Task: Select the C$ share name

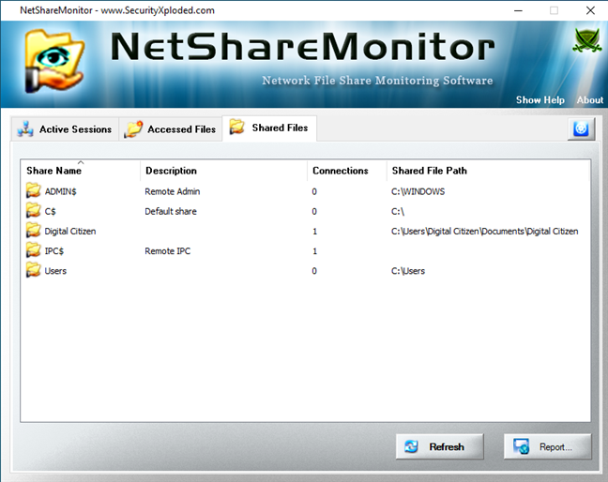Action: pyautogui.click(x=50, y=212)
